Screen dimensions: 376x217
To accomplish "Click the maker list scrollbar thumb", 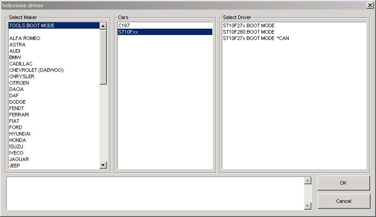I will (x=103, y=57).
